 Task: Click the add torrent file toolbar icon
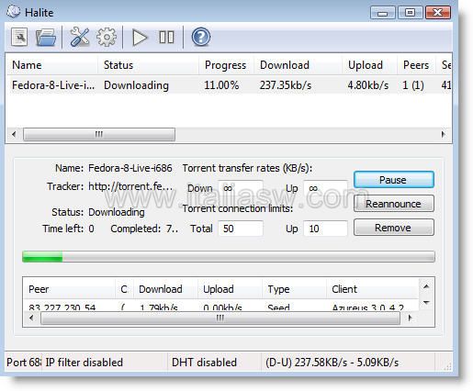click(19, 37)
